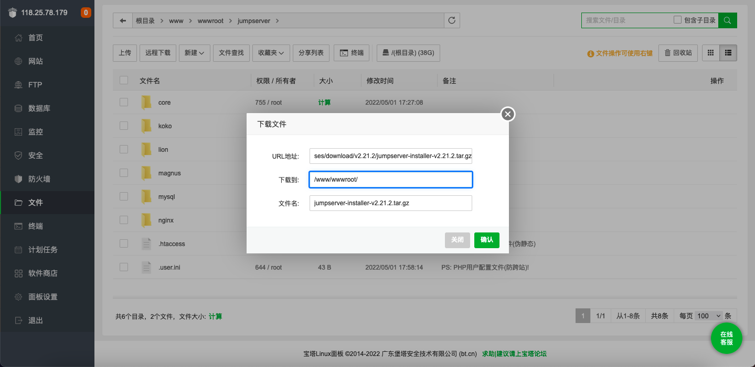Switch to list view
This screenshot has height=367, width=755.
[x=728, y=53]
